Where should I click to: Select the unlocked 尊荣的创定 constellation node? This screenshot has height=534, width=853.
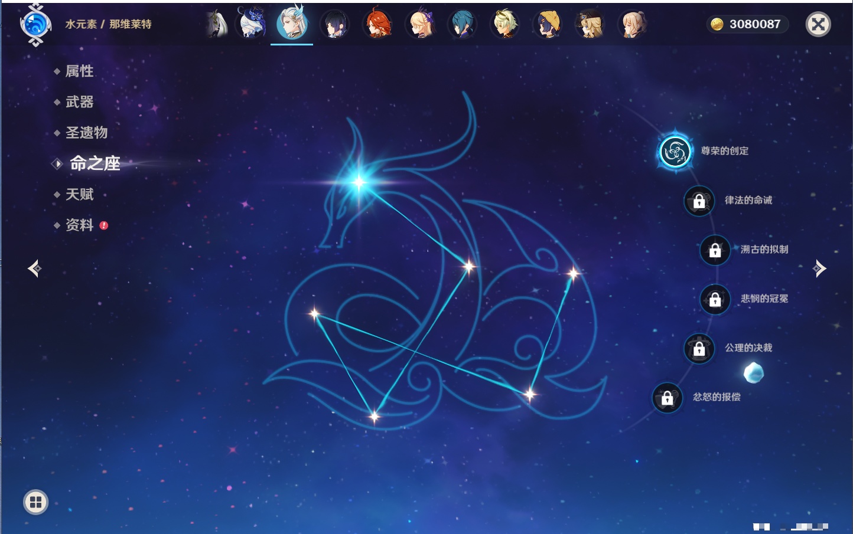(x=675, y=152)
